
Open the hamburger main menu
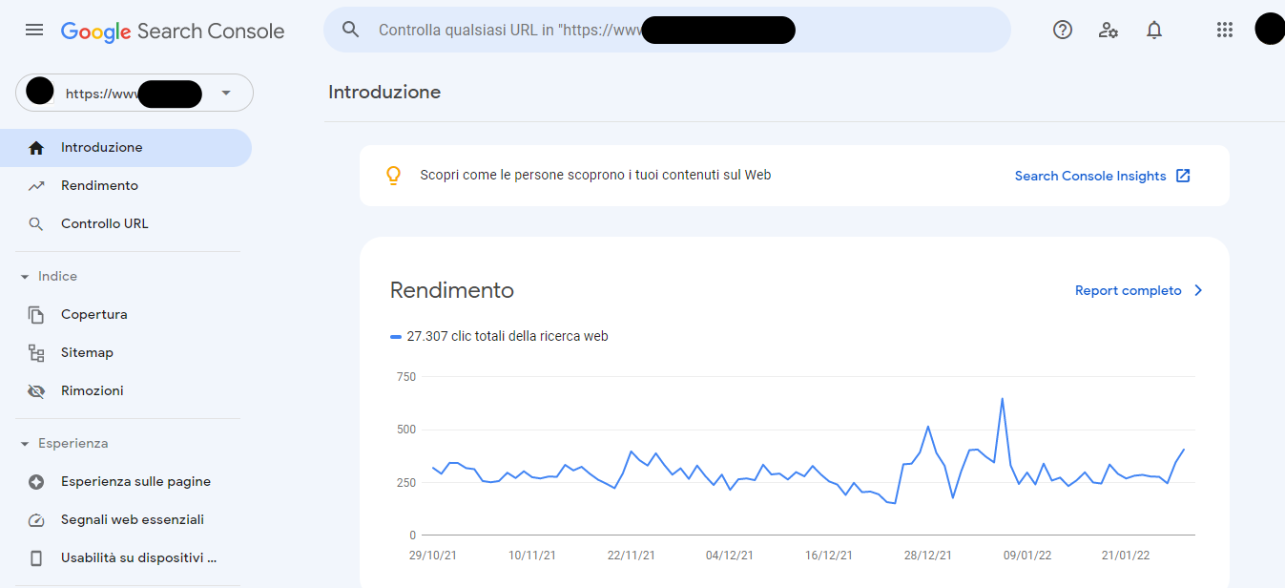click(34, 30)
